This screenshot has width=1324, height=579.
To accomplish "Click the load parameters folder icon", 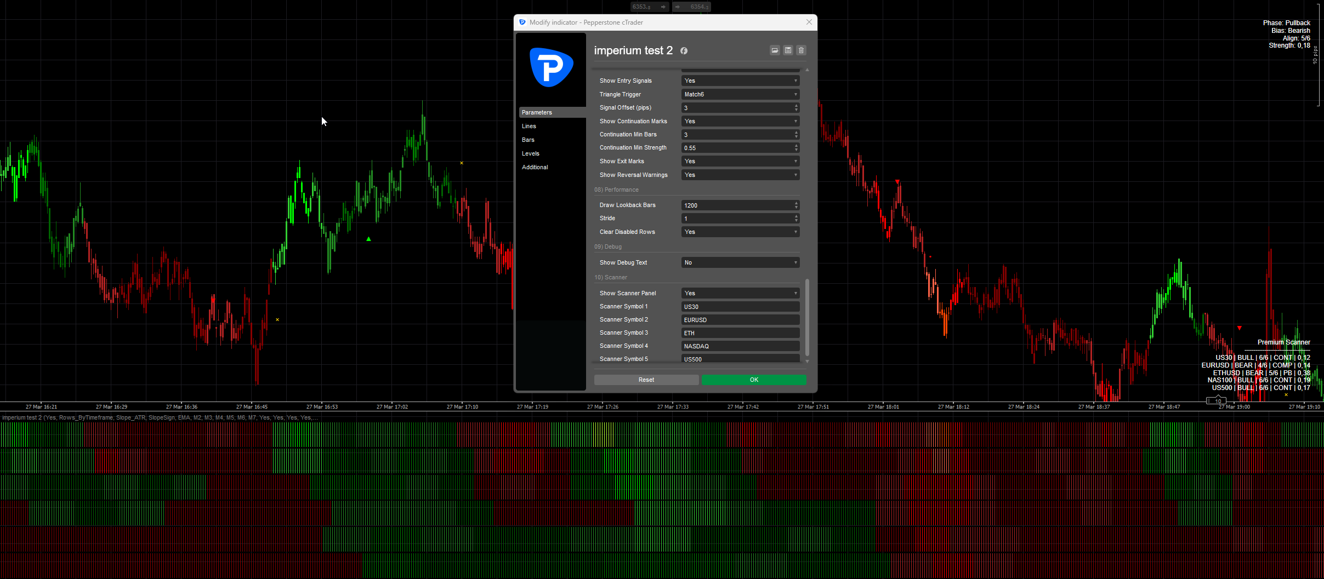I will [x=775, y=50].
